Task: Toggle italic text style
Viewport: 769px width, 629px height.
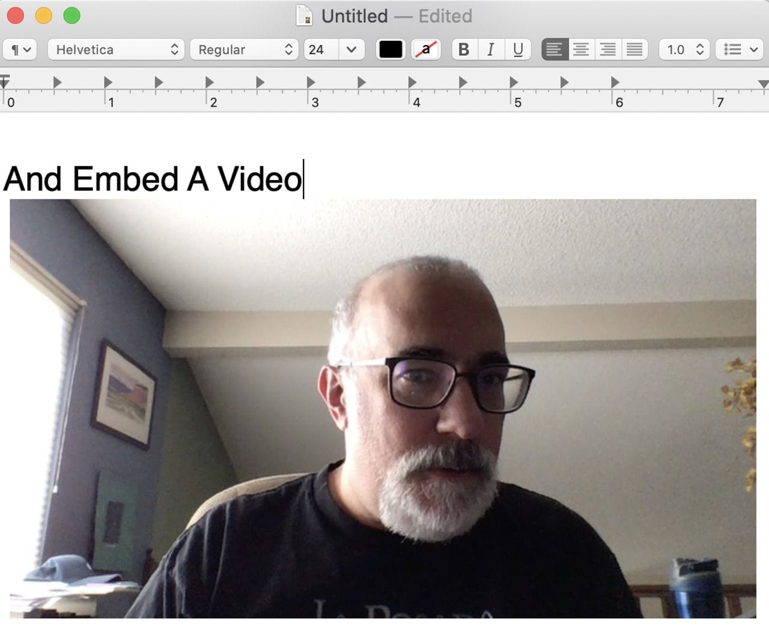Action: point(490,50)
